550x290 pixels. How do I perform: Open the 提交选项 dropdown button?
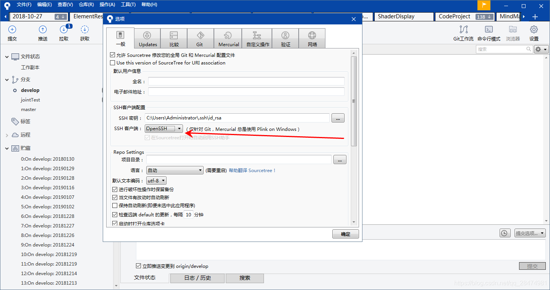click(529, 233)
